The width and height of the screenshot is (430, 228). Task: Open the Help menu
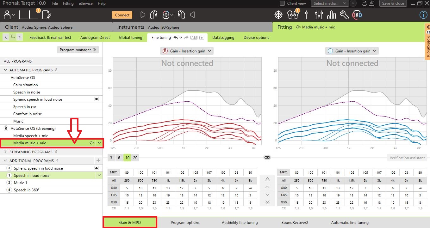pos(102,3)
